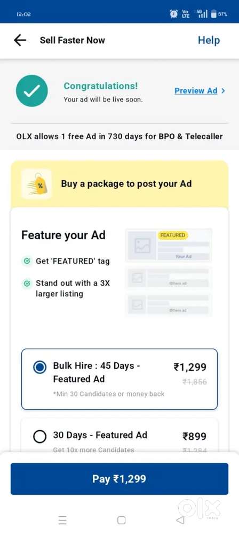This screenshot has width=239, height=535.
Task: Tap the alarm clock status icon
Action: 173,14
